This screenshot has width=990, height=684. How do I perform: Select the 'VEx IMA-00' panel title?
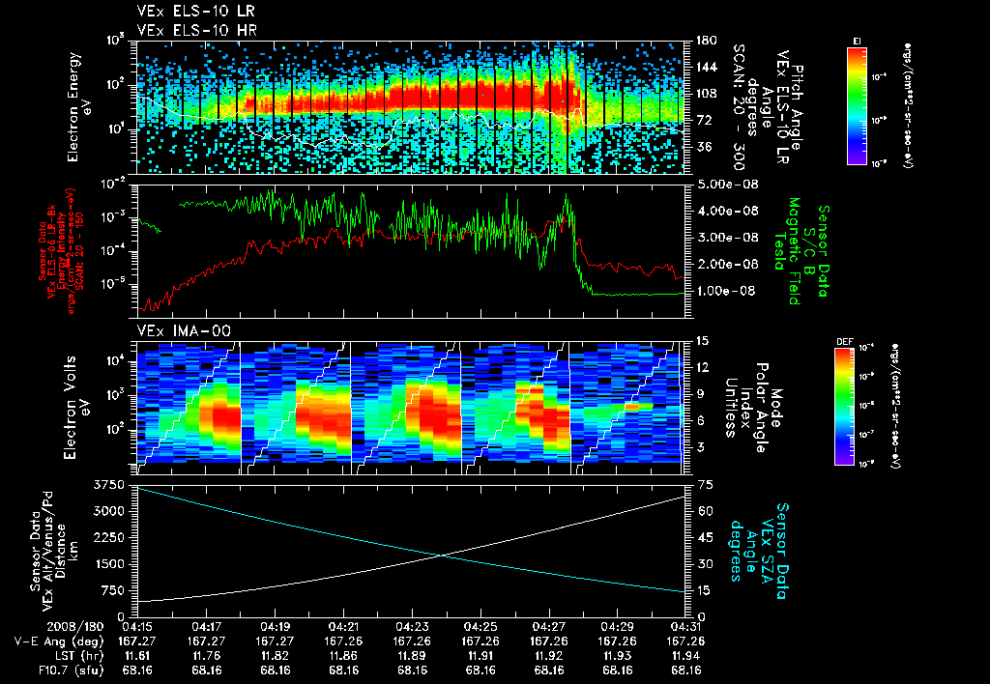pos(184,330)
